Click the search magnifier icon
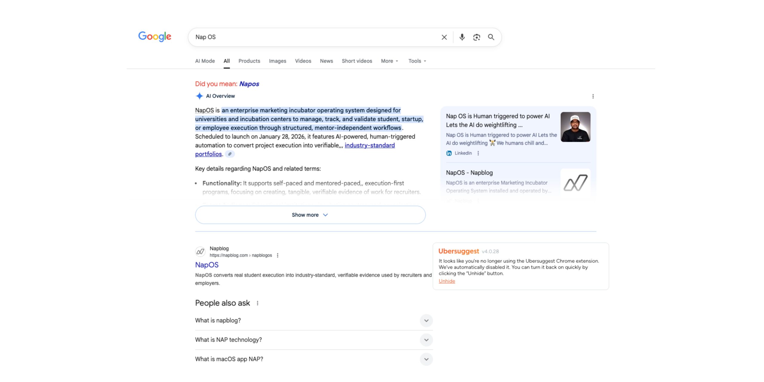 point(491,37)
